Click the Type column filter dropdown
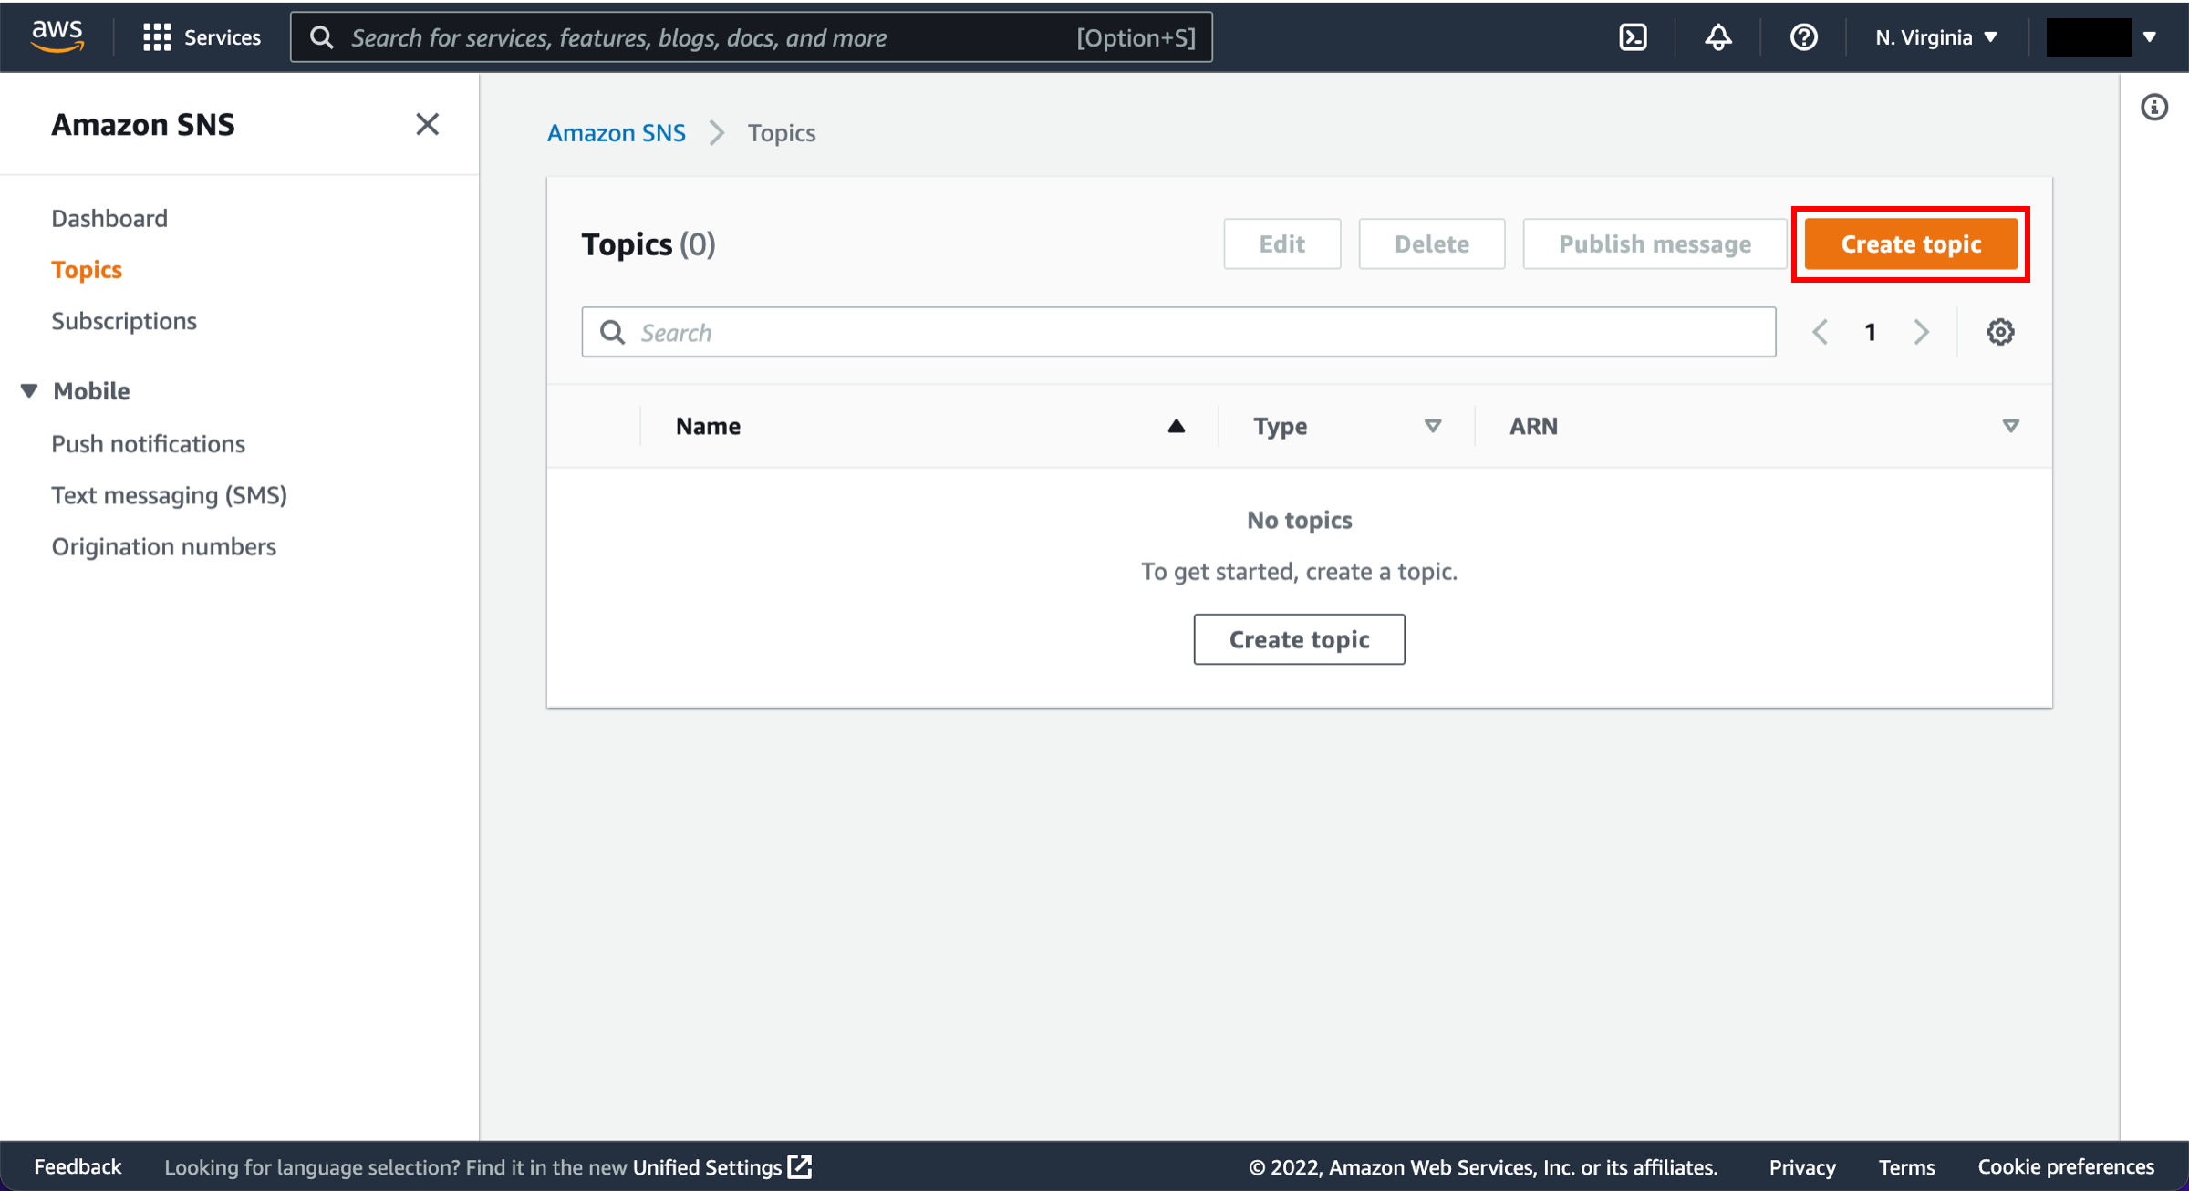 (x=1428, y=427)
